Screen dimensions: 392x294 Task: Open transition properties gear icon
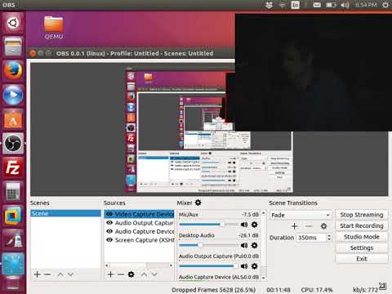pos(323,226)
